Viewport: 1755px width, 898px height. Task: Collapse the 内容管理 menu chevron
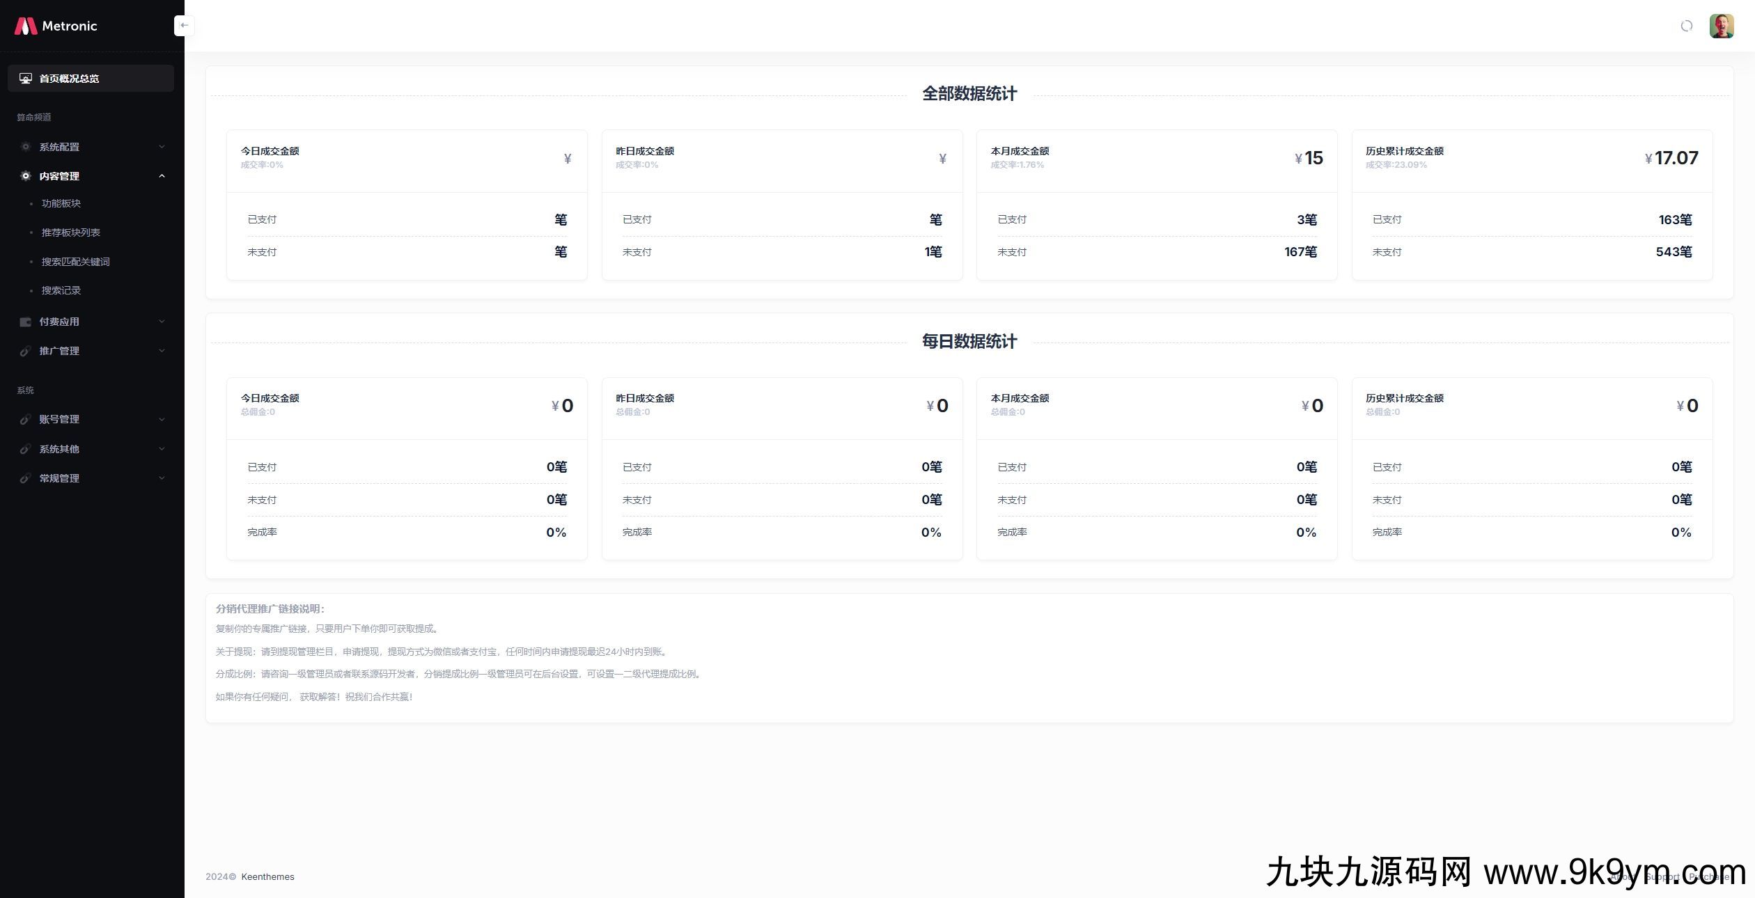162,175
